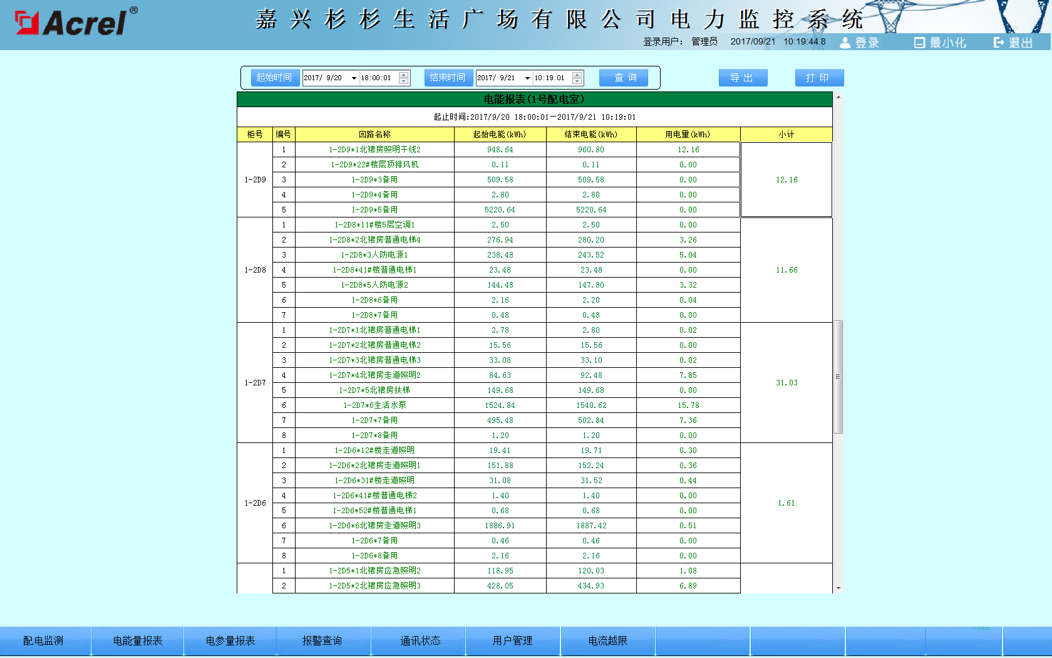Decrease end time with the down spinner
Image resolution: width=1052 pixels, height=658 pixels.
(x=577, y=81)
